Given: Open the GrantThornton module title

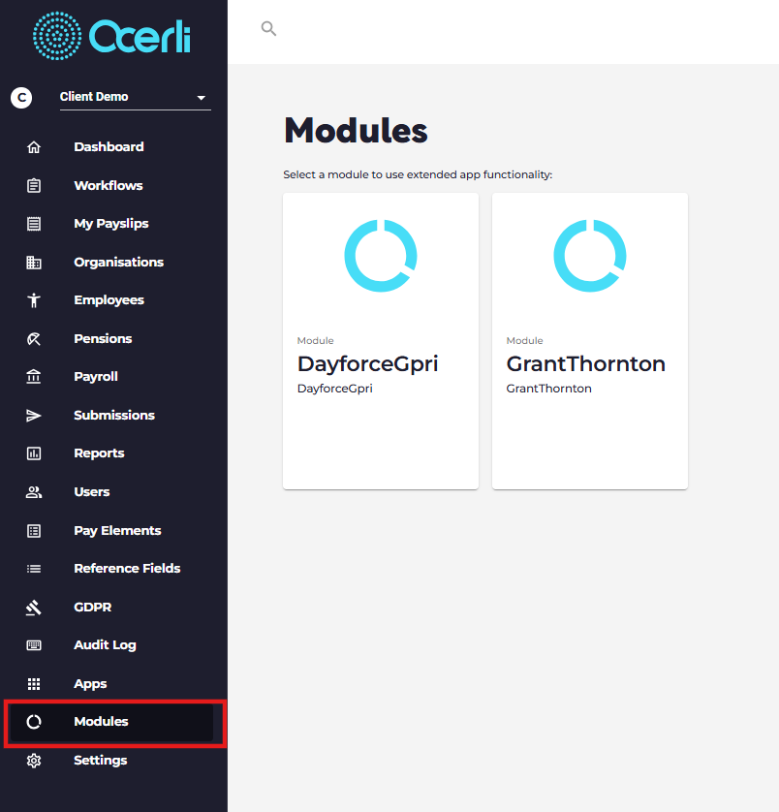Looking at the screenshot, I should 585,364.
